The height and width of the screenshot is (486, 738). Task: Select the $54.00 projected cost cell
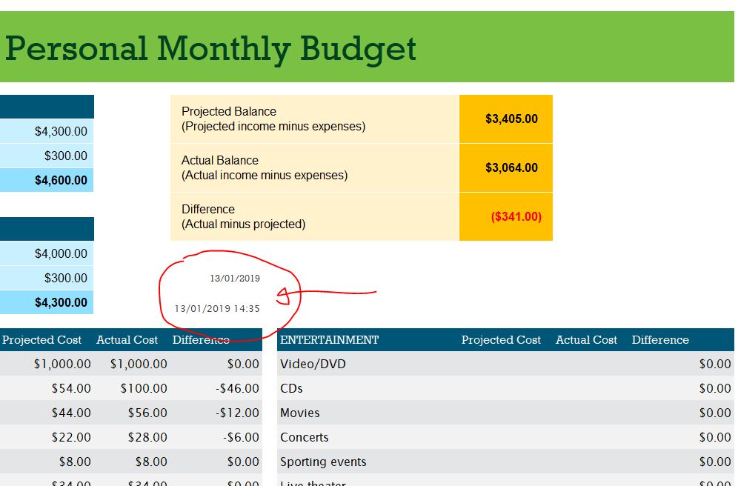[x=71, y=388]
